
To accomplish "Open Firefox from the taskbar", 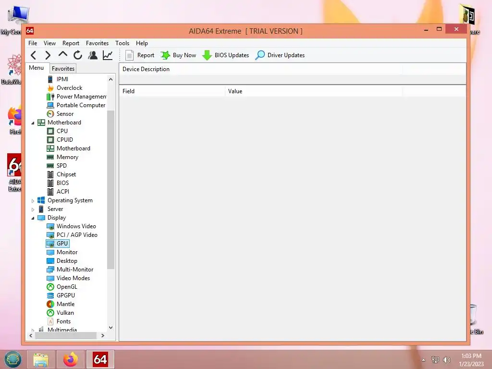I will tap(70, 359).
